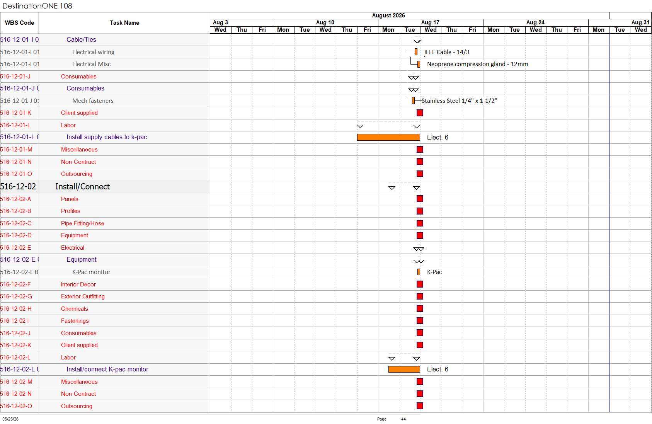Click the K-Pac monitor orange bar
This screenshot has width=652, height=424.
point(419,272)
